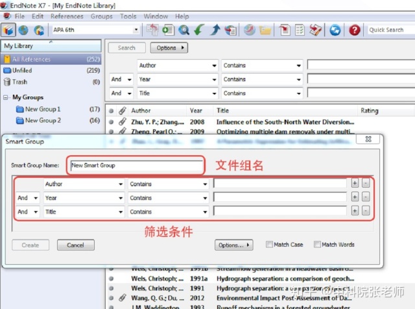Select All References in My Library
415x309 pixels.
coord(51,59)
